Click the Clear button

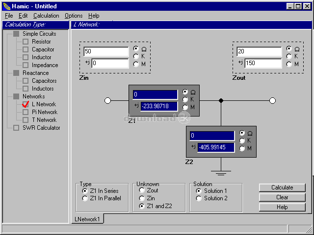click(x=282, y=197)
